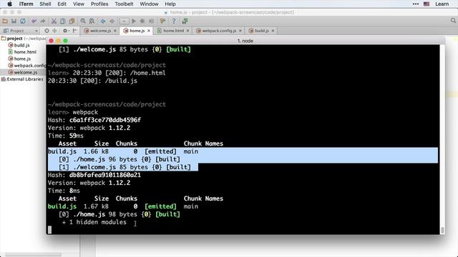Click the Replace icon next to Find
Screen dimensions: 458x257
(x=92, y=21)
